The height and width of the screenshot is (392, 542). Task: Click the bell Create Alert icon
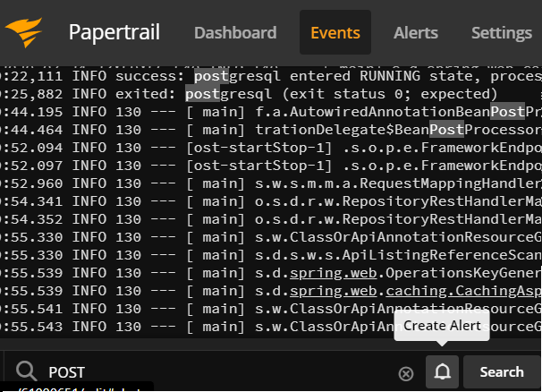click(442, 372)
